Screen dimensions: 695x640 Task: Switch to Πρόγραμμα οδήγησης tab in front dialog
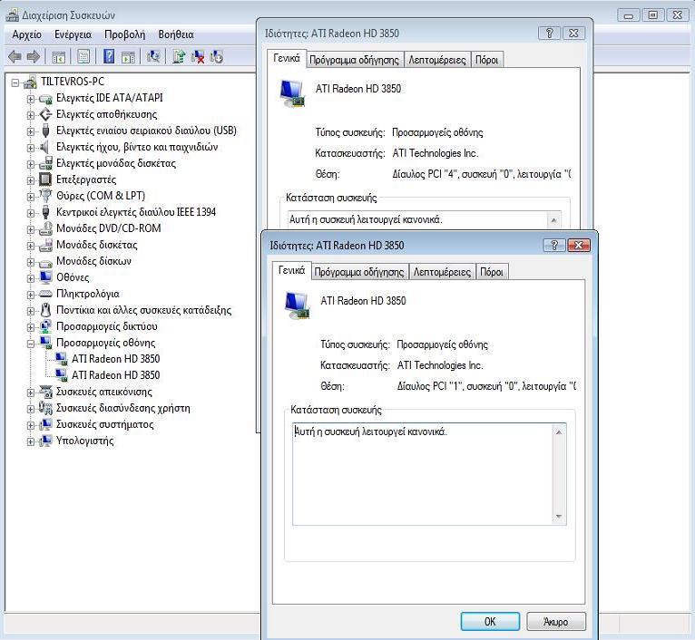coord(359,272)
